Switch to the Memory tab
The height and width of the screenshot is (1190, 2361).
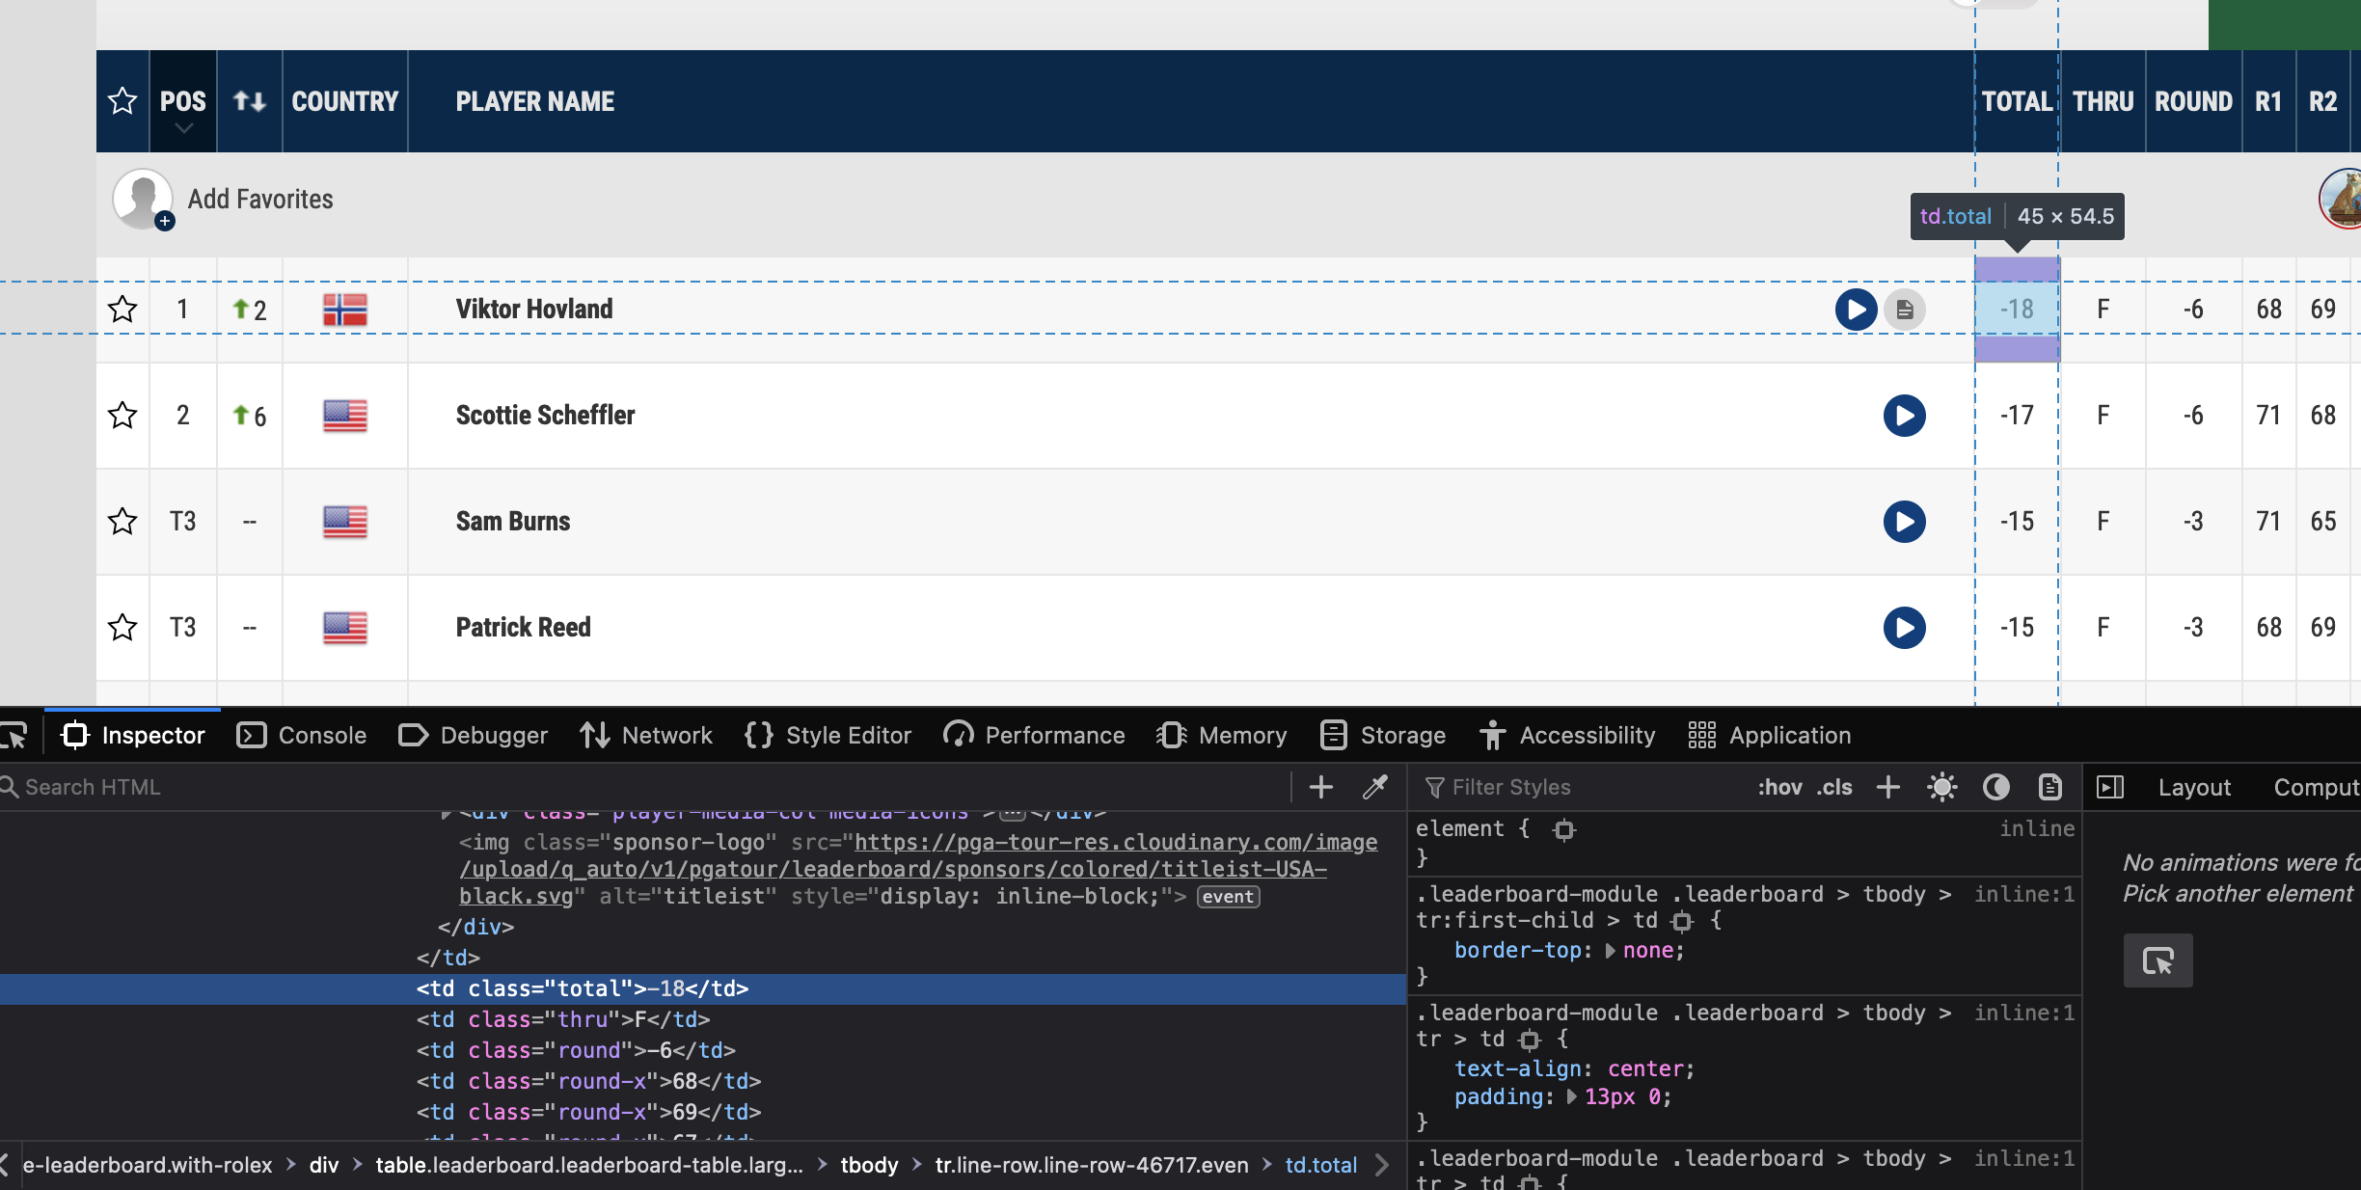point(1222,736)
